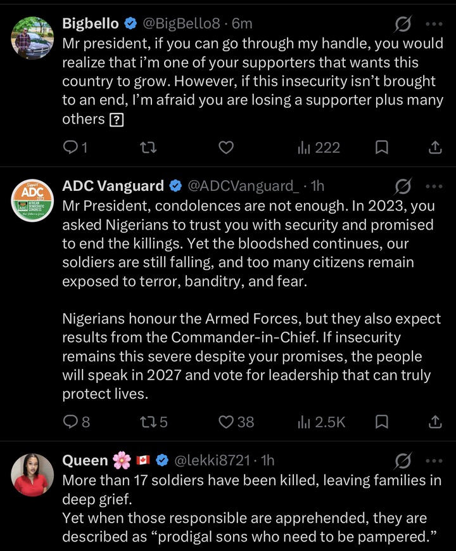
Task: Retweet ADC Vanguard's post
Action: [148, 421]
